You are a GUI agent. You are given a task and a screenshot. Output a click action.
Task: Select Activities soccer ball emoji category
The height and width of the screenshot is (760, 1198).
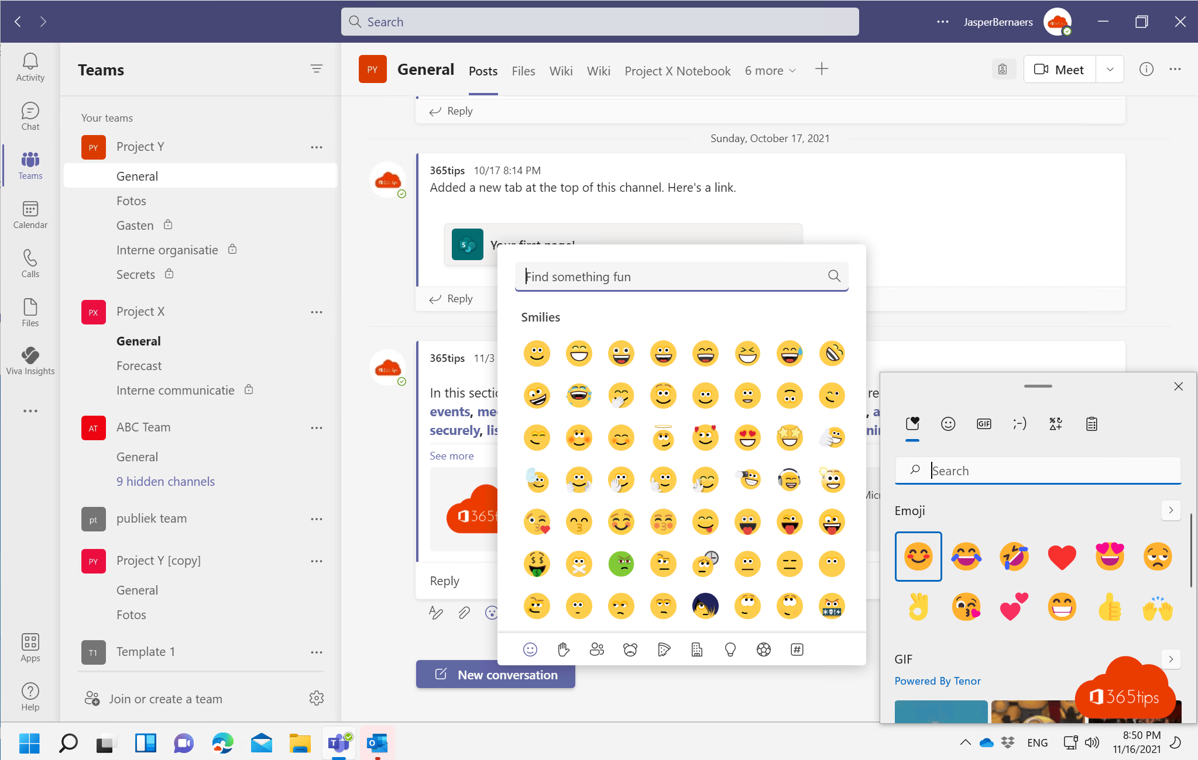(763, 650)
